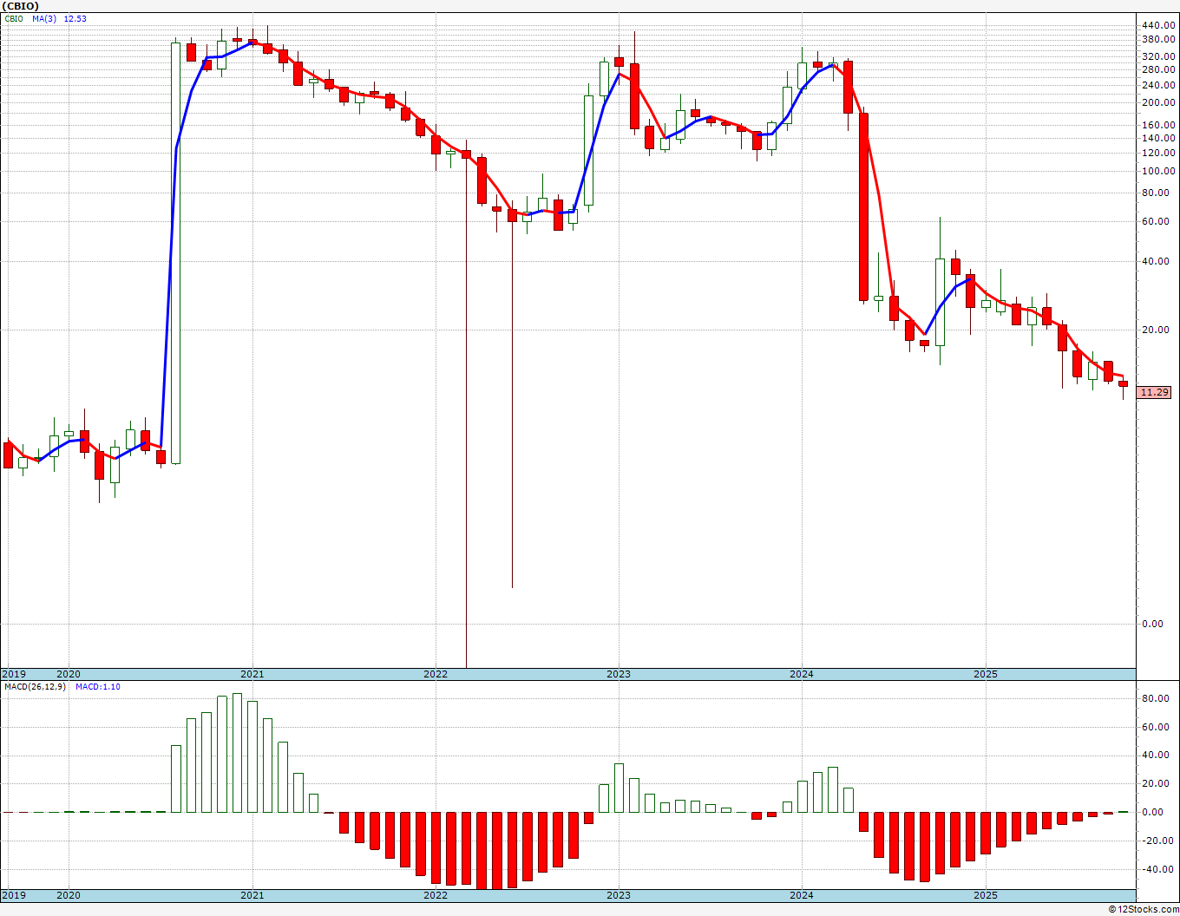Click the 120.00 price axis label
Image resolution: width=1180 pixels, height=916 pixels.
1159,153
